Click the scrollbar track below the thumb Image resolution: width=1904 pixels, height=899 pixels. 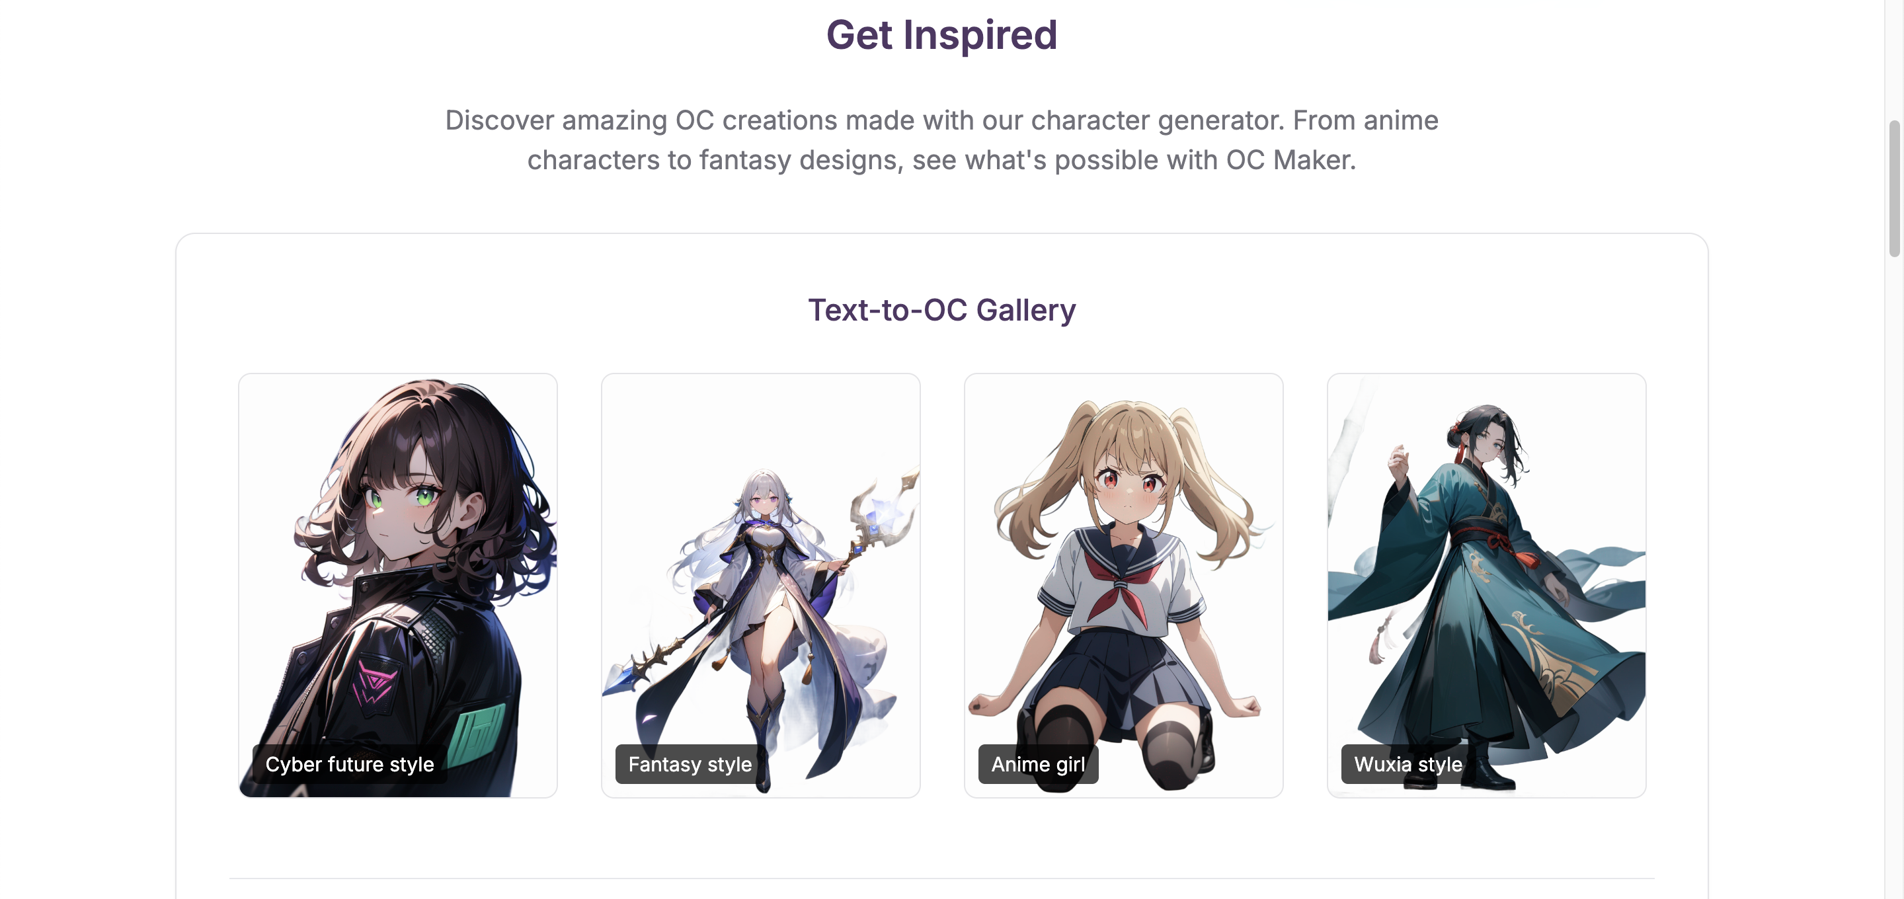click(1894, 576)
